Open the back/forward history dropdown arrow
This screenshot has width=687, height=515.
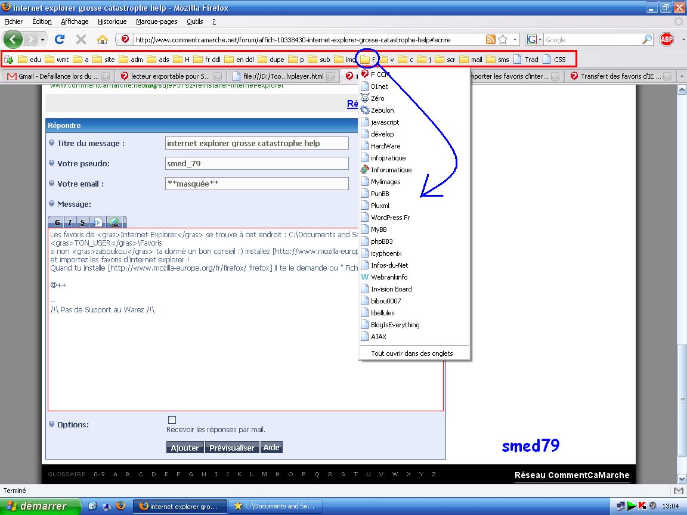[x=42, y=40]
